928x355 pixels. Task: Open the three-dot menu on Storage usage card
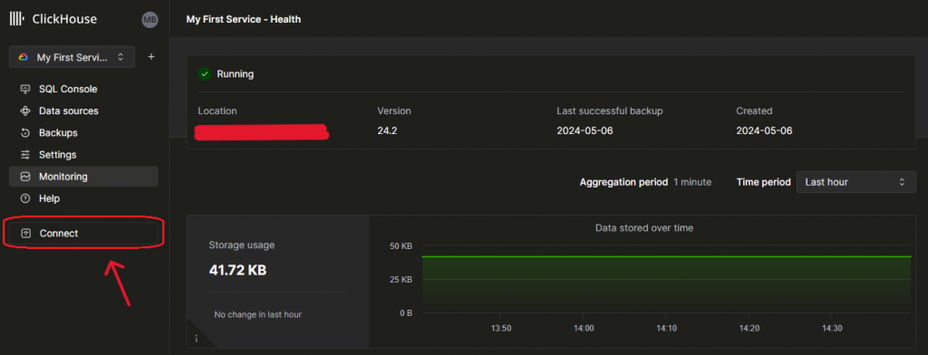(197, 339)
